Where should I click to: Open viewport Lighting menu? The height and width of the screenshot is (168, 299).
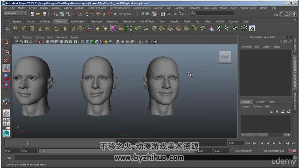pyautogui.click(x=39, y=37)
